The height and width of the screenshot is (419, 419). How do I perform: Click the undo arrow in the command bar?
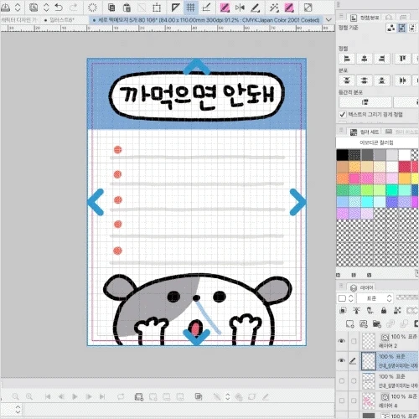(x=59, y=8)
